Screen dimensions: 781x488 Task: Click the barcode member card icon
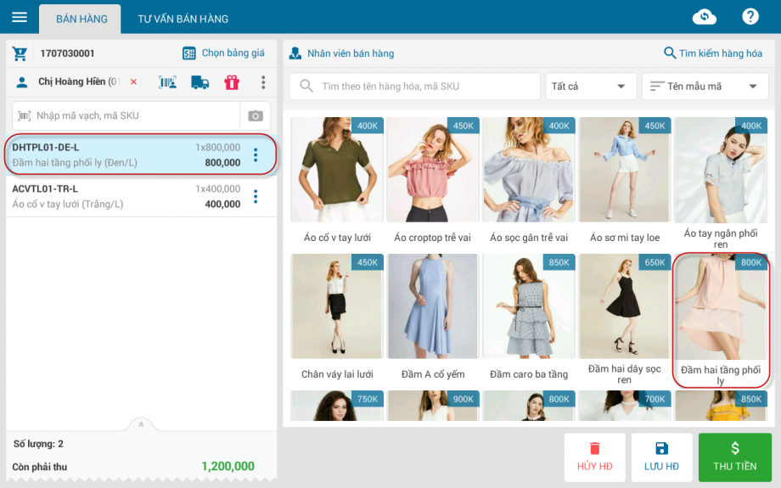(x=167, y=82)
